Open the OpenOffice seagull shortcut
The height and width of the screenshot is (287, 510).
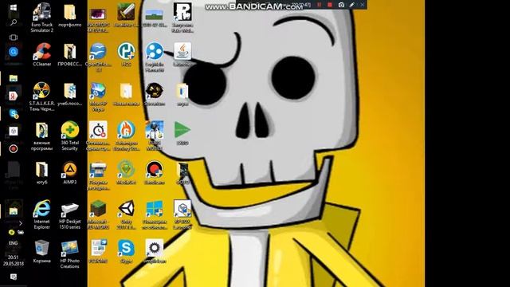pos(98,57)
